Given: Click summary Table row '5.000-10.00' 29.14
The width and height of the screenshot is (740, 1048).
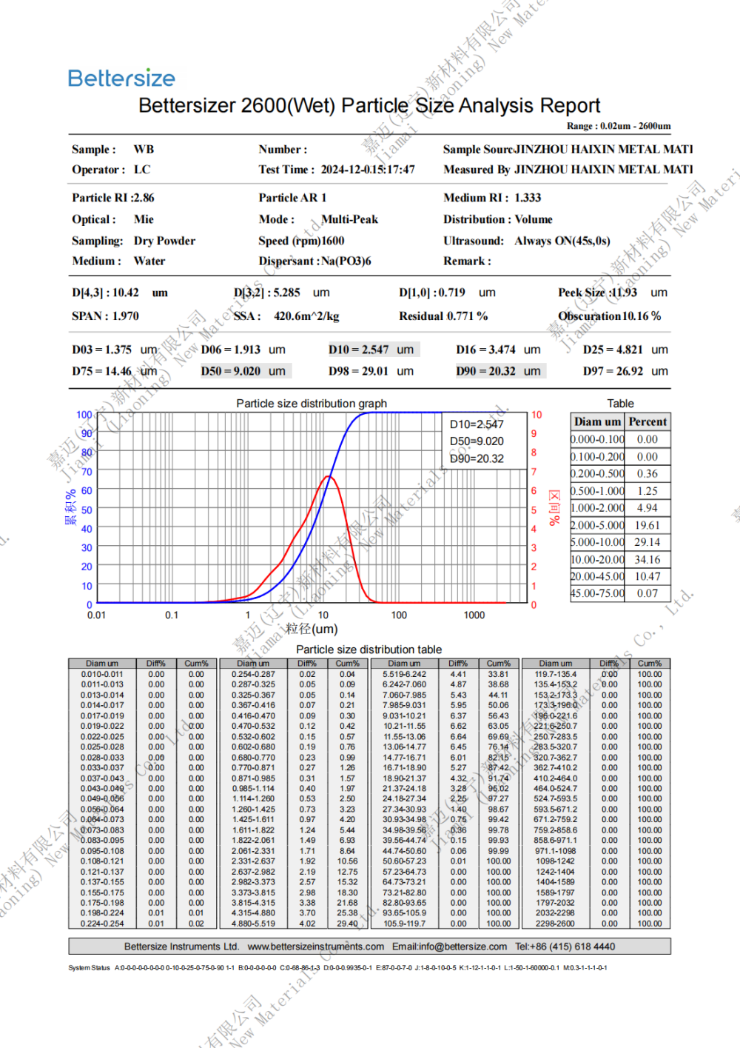Looking at the screenshot, I should [620, 542].
